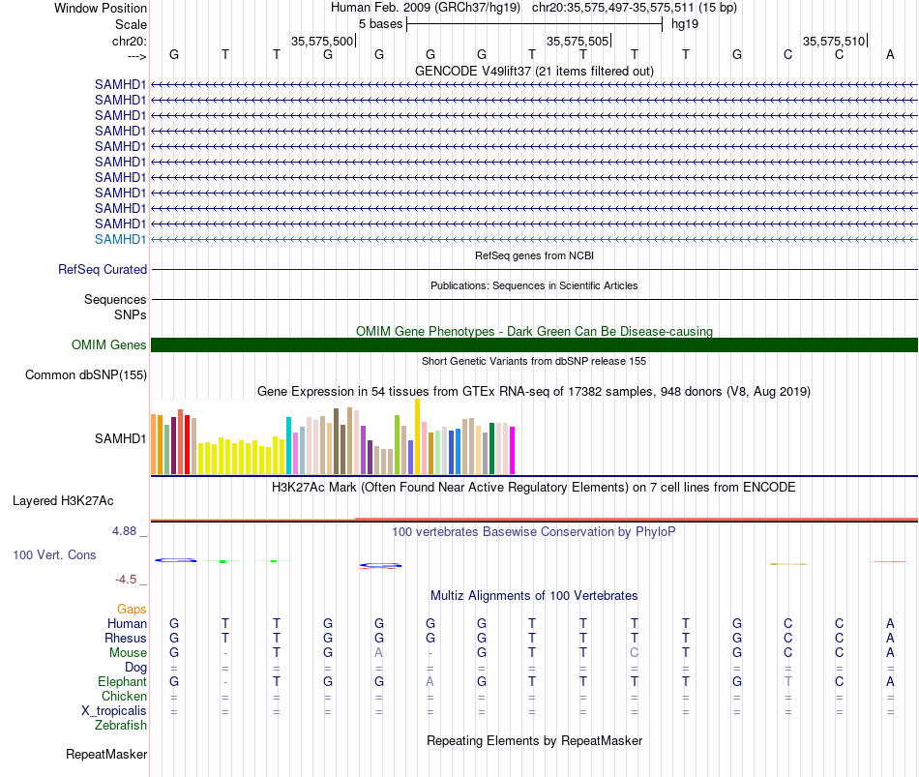Click the GENCODE V49lift37 track title
919x777 pixels.
click(534, 71)
